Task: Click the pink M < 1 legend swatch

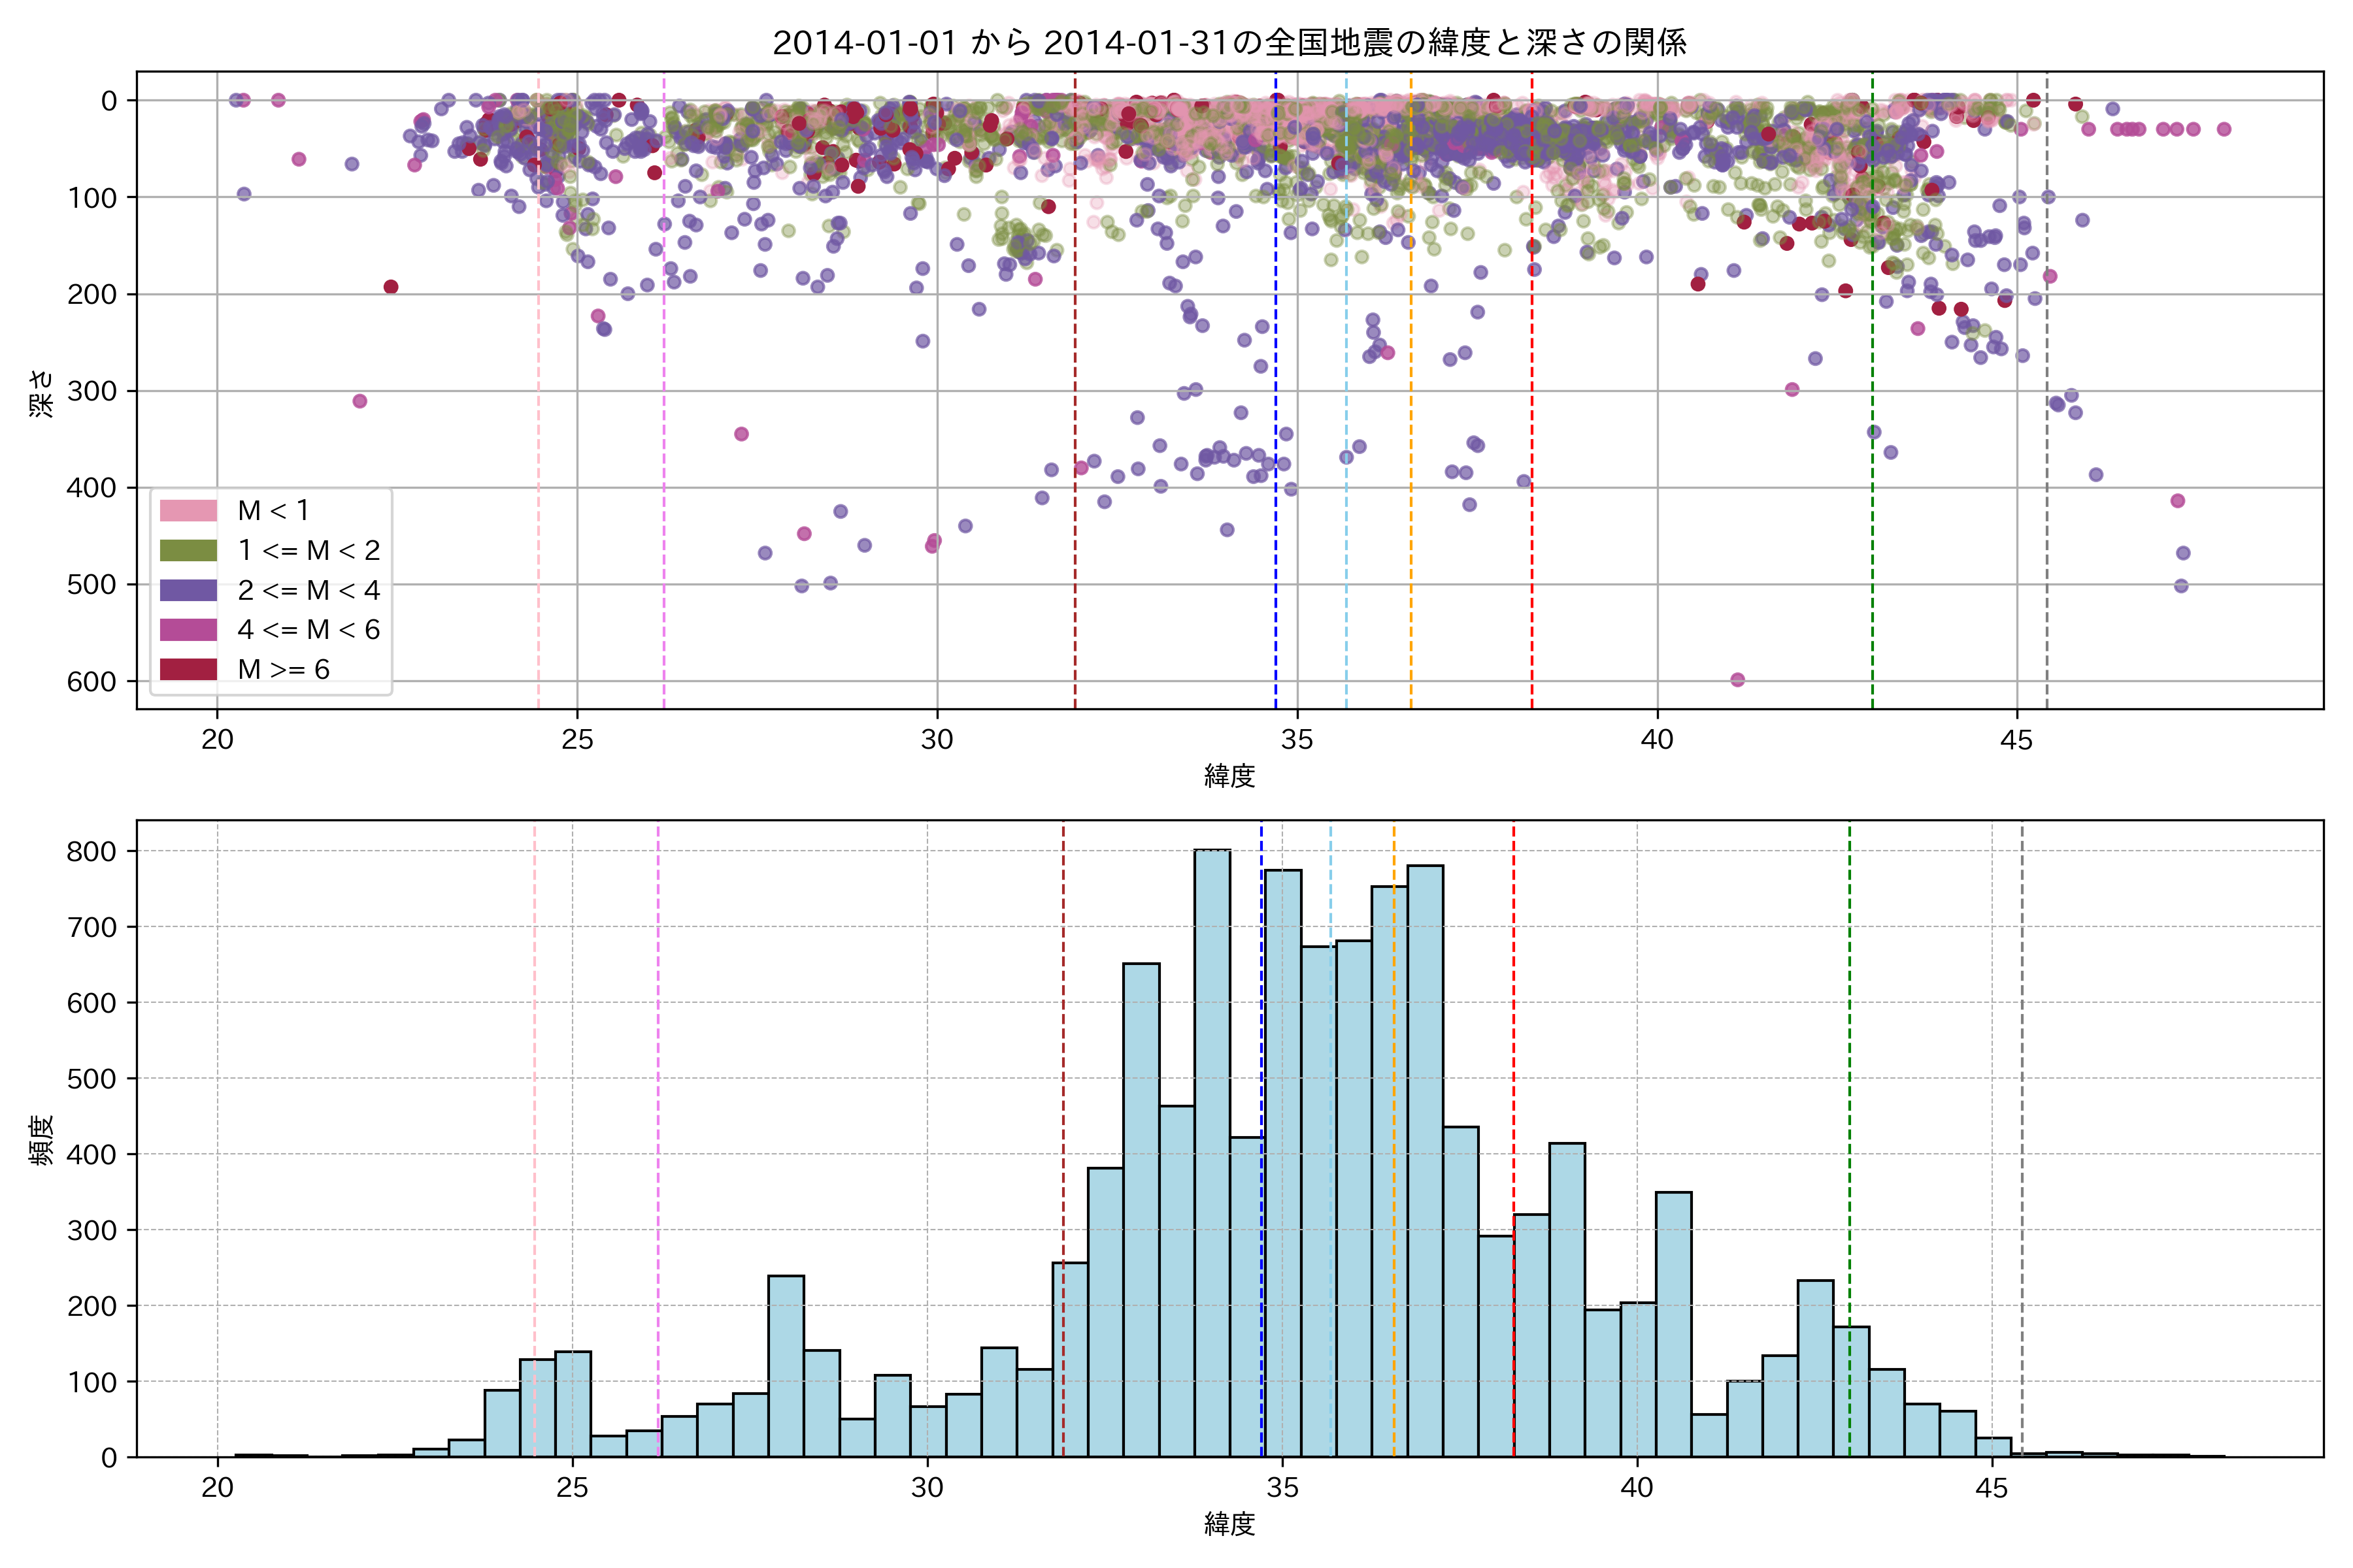Action: pyautogui.click(x=188, y=510)
